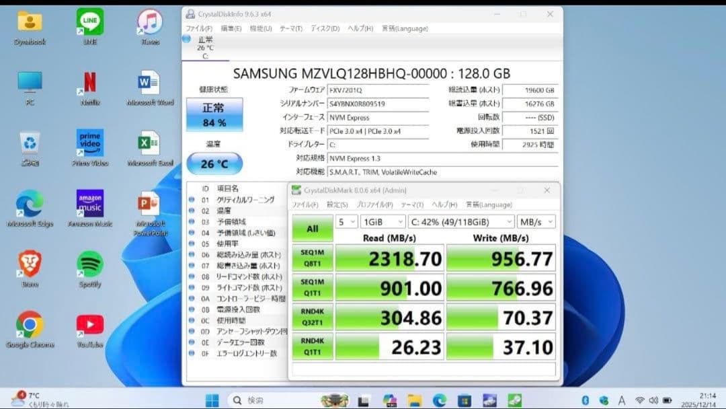Open the 1GiB test size dropdown

pos(383,221)
